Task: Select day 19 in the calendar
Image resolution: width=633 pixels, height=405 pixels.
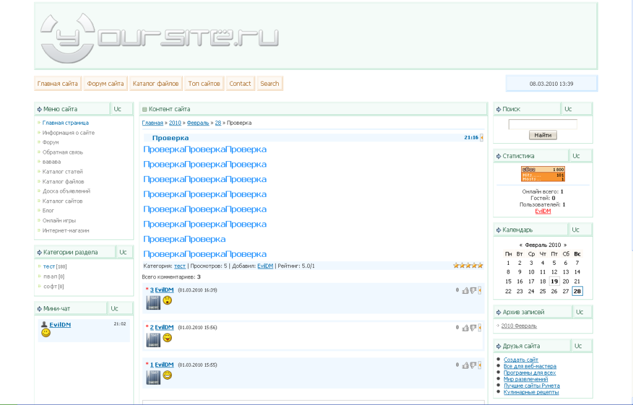Action: (554, 282)
